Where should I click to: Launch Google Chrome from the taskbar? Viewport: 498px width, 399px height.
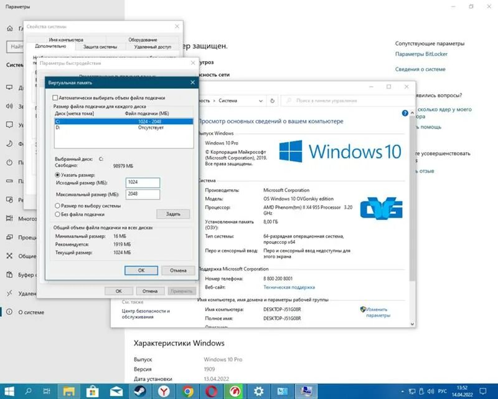pos(187,391)
